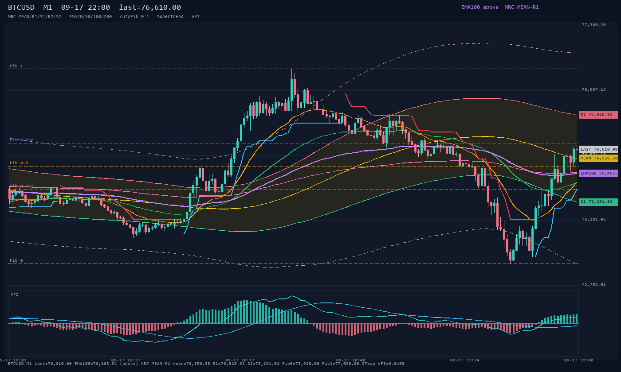
Task: Click the Fib 0.382 level label
Action: pyautogui.click(x=22, y=186)
